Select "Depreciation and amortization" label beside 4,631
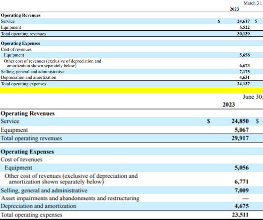 (28, 77)
